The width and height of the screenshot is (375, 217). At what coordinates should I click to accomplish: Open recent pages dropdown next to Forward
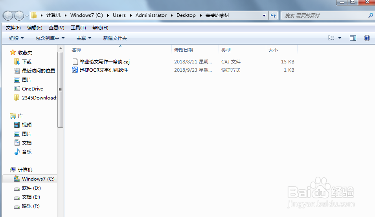click(27, 16)
